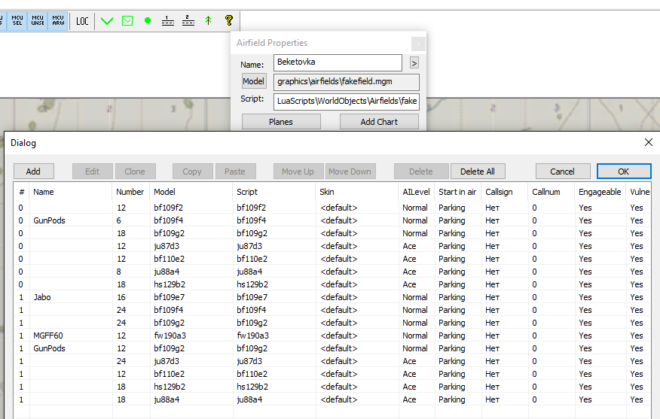Close the Airfield Properties panel
Screen dimensions: 660x419
coord(418,44)
